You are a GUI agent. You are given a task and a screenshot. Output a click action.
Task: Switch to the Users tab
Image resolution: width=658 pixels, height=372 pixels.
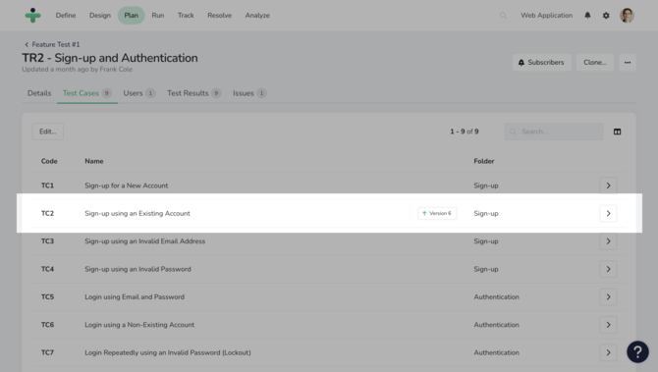[x=138, y=93]
